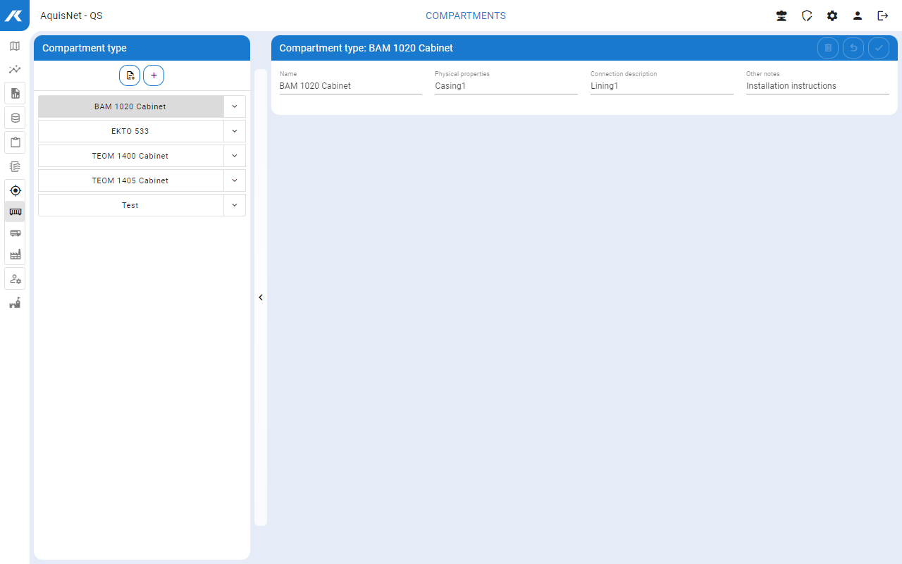Open the clipboard icon in sidebar
This screenshot has width=902, height=564.
click(x=15, y=142)
